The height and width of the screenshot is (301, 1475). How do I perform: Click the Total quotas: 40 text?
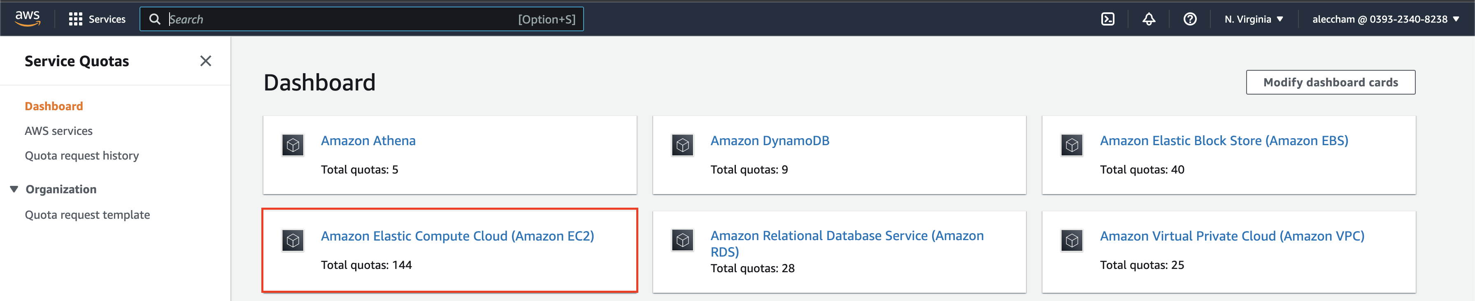click(1142, 170)
